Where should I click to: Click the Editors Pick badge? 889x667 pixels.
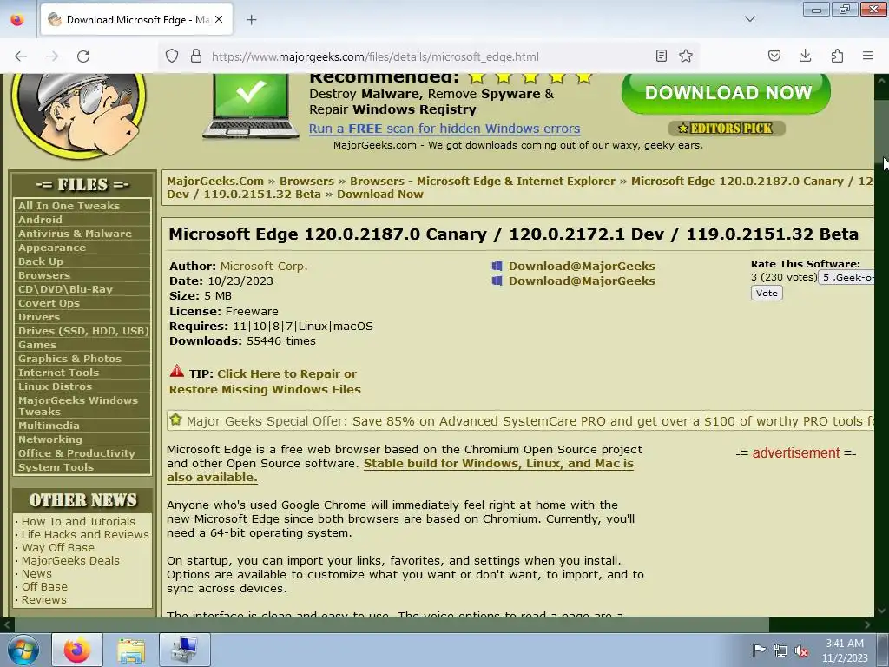coord(727,129)
